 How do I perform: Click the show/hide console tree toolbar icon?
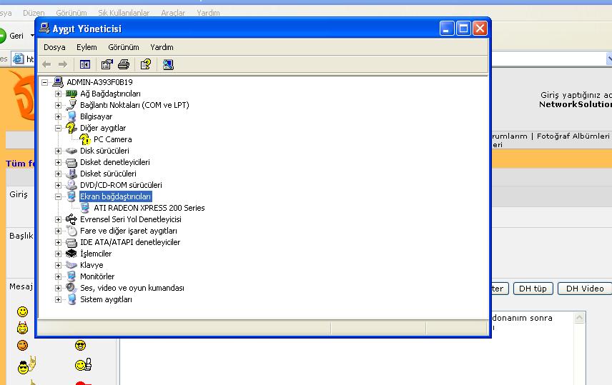click(85, 64)
